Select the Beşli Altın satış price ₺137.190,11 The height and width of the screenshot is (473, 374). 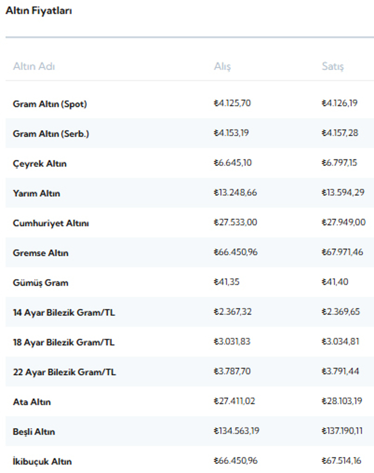pos(342,431)
